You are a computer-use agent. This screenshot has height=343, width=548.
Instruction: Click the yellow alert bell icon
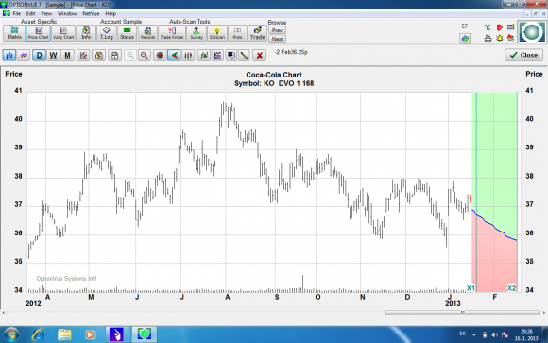point(500,38)
